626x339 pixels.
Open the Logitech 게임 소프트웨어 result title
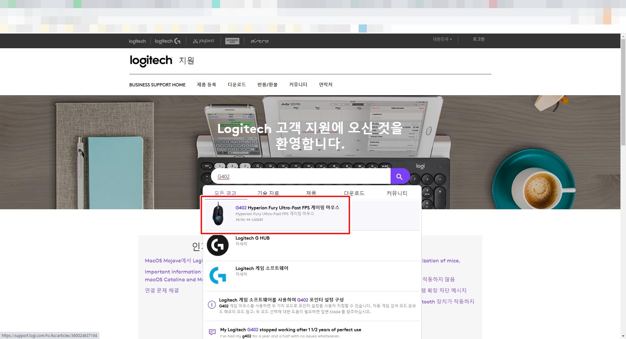(x=262, y=268)
